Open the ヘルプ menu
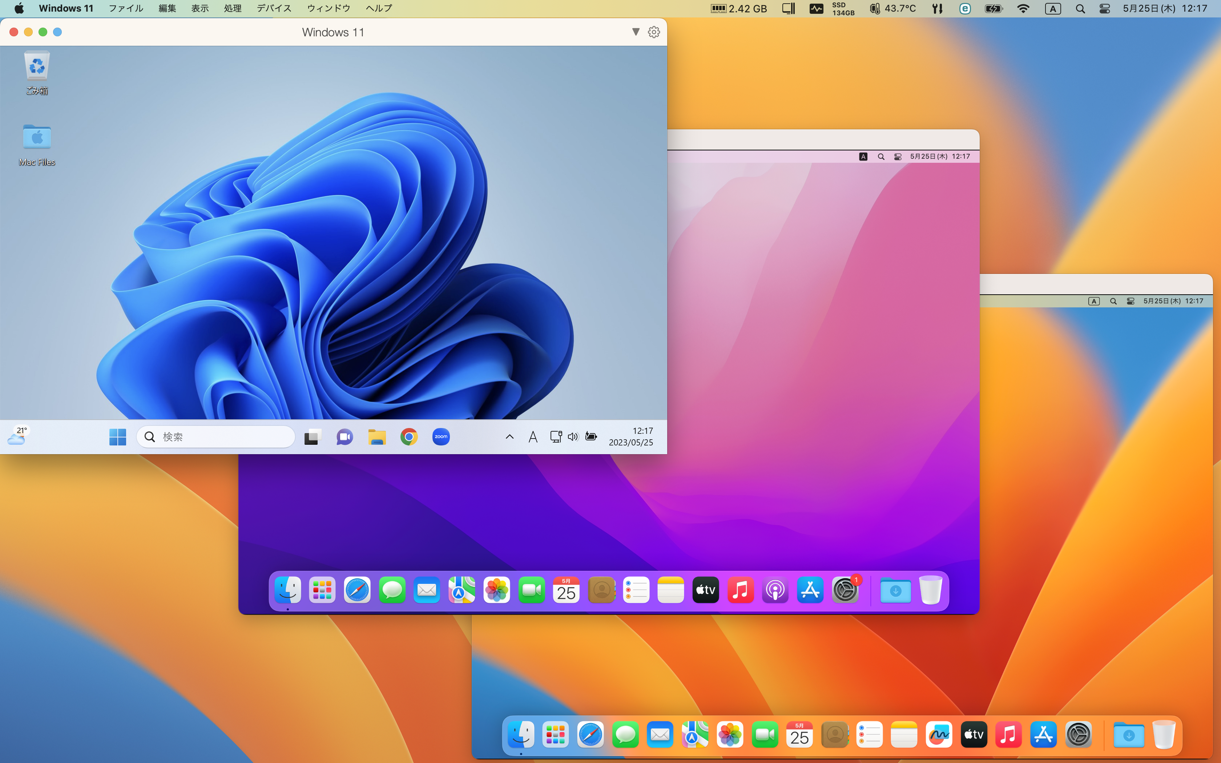 378,9
